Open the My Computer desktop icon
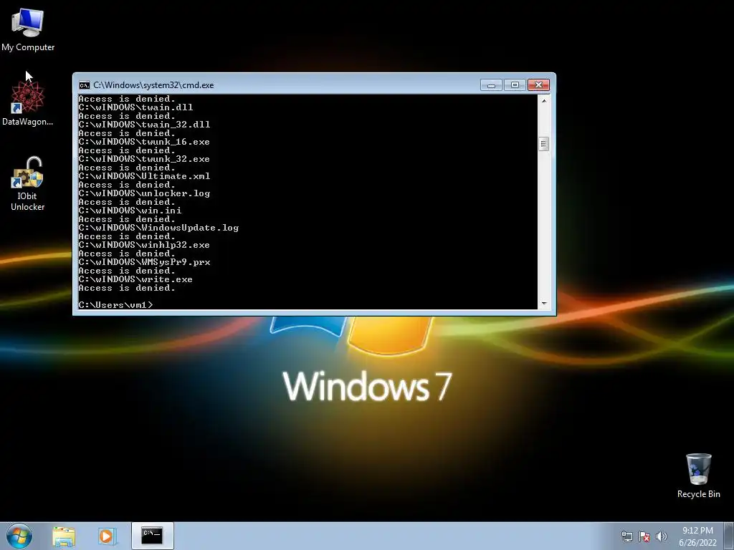This screenshot has height=550, width=734. click(28, 30)
